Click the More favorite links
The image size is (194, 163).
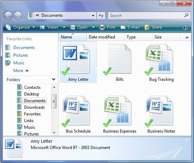coord(18,71)
